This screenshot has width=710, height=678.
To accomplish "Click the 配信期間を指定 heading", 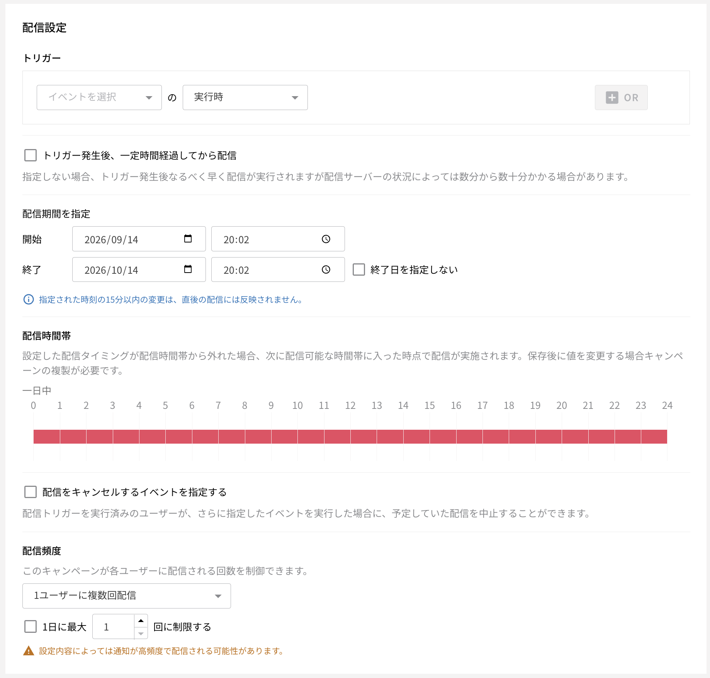I will tap(56, 214).
